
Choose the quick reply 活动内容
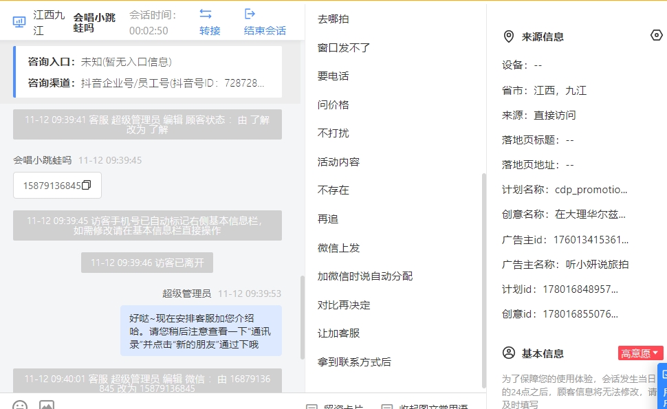click(x=338, y=162)
